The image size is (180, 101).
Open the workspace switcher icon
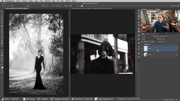tap(174, 6)
